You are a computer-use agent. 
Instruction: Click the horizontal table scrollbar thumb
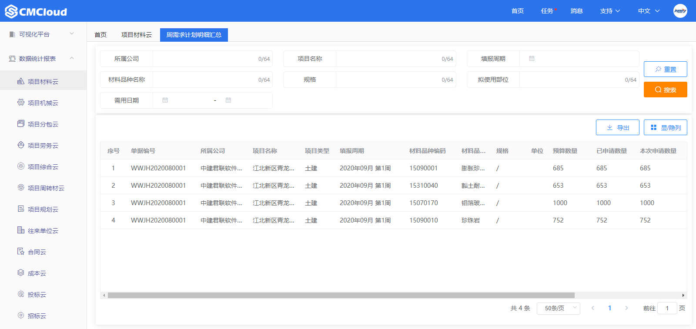click(x=341, y=295)
